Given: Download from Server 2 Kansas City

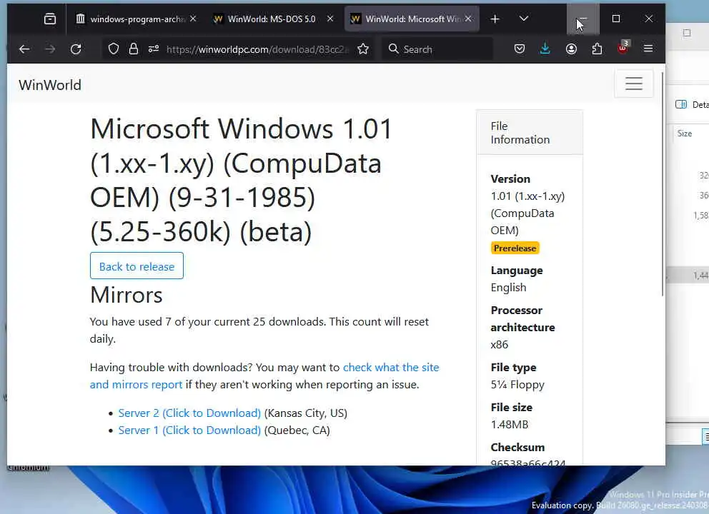Looking at the screenshot, I should (189, 413).
